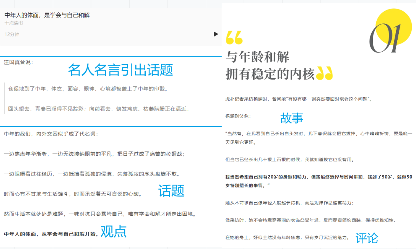Play the audio for the article
Image resolution: width=416 pixels, height=249 pixels.
(x=216, y=34)
